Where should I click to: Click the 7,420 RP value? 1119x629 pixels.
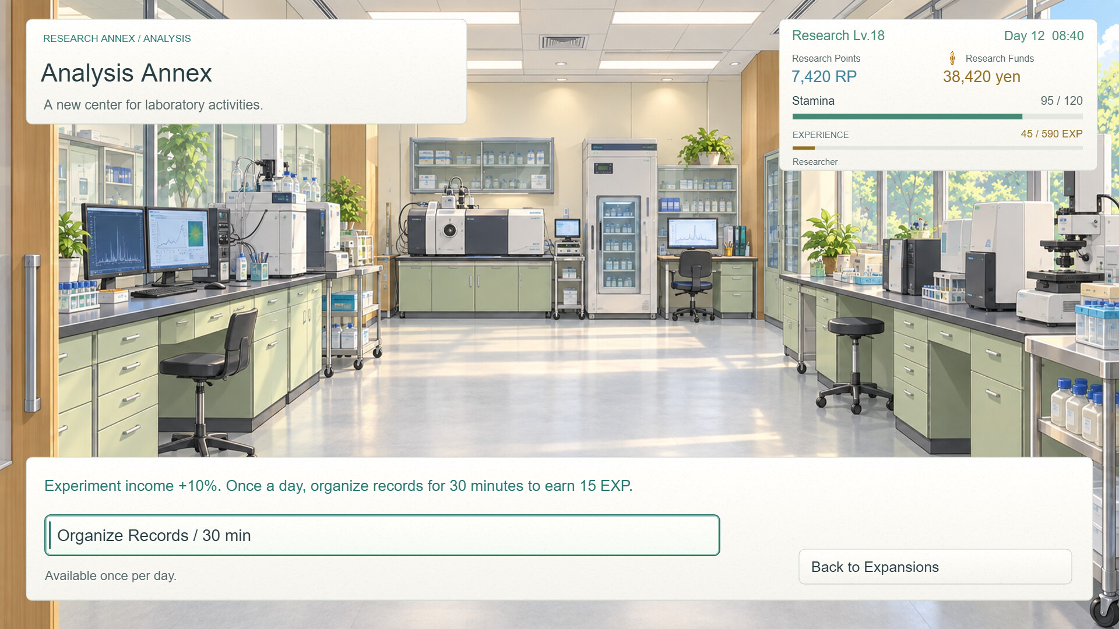point(824,77)
